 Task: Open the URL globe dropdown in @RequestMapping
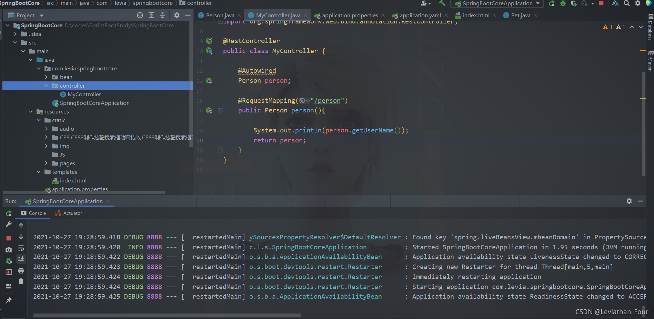tap(304, 101)
